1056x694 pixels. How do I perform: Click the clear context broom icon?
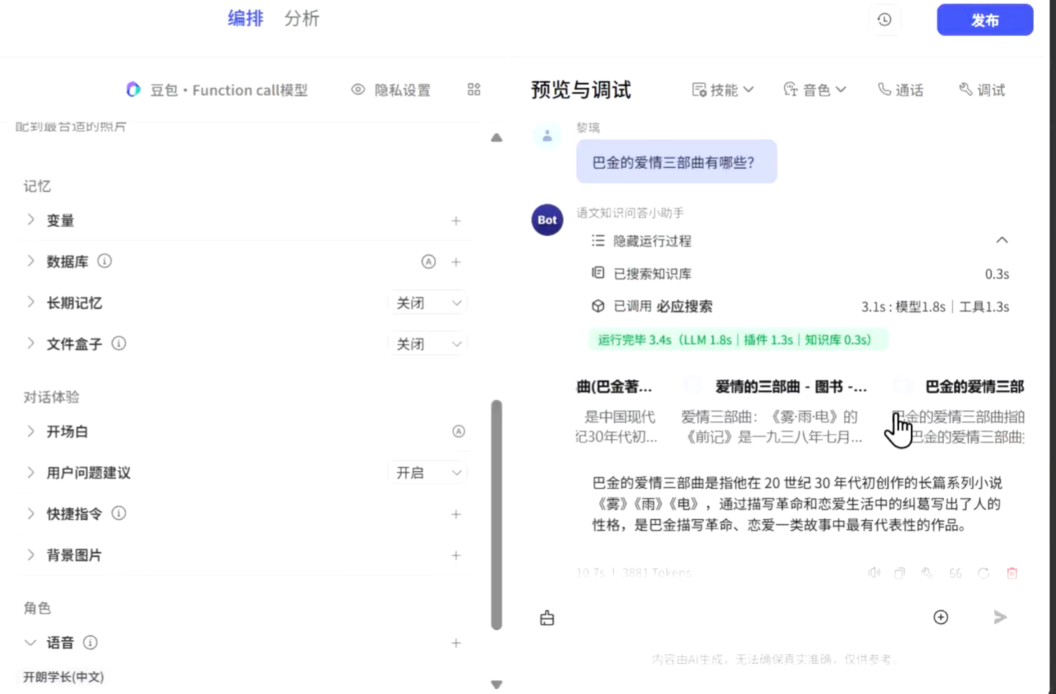tap(547, 618)
